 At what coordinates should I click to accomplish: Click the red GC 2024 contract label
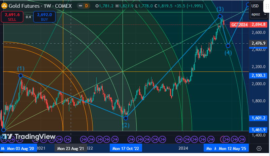pyautogui.click(x=239, y=25)
